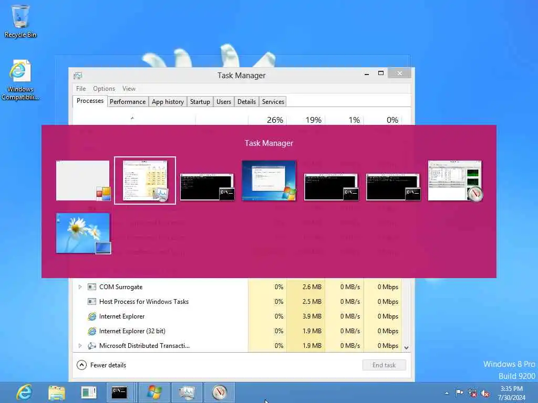The width and height of the screenshot is (538, 403).
Task: Open the Recycle Bin desktop icon
Action: [20, 20]
